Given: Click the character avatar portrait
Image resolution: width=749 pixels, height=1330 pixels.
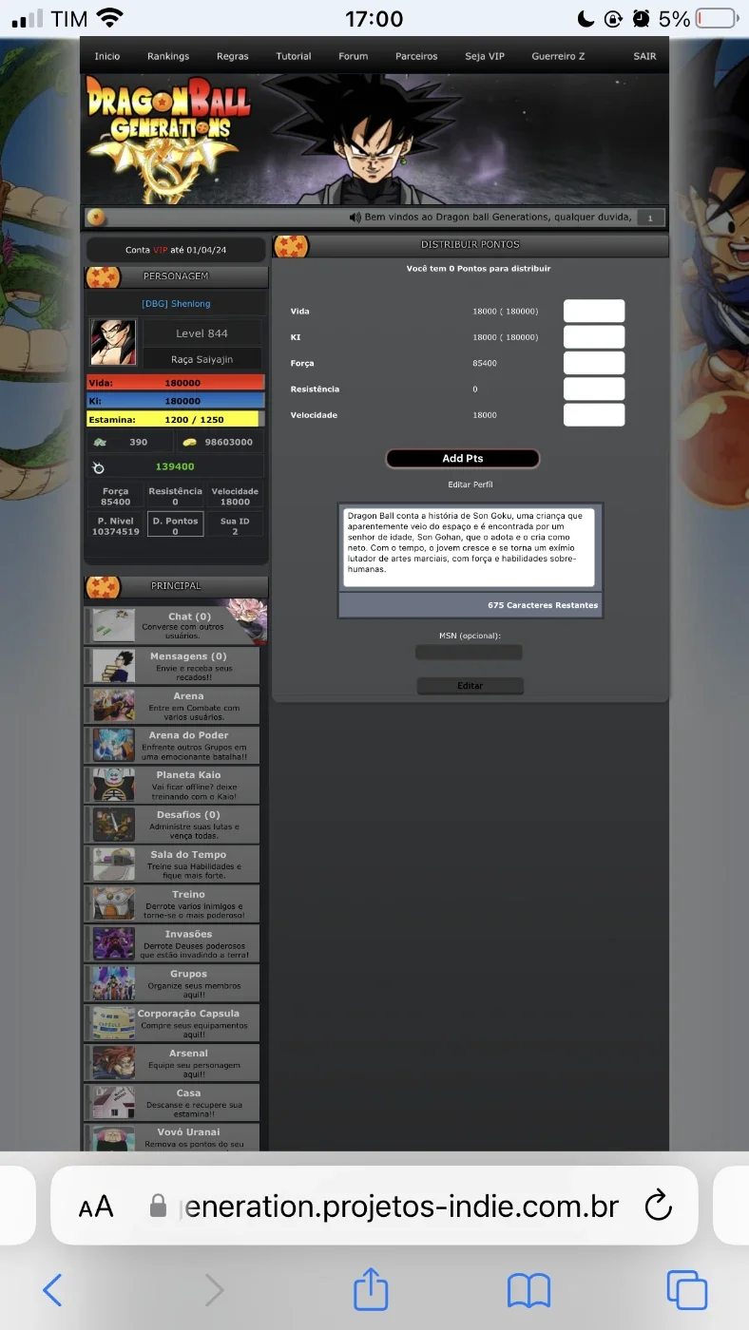Looking at the screenshot, I should point(113,343).
